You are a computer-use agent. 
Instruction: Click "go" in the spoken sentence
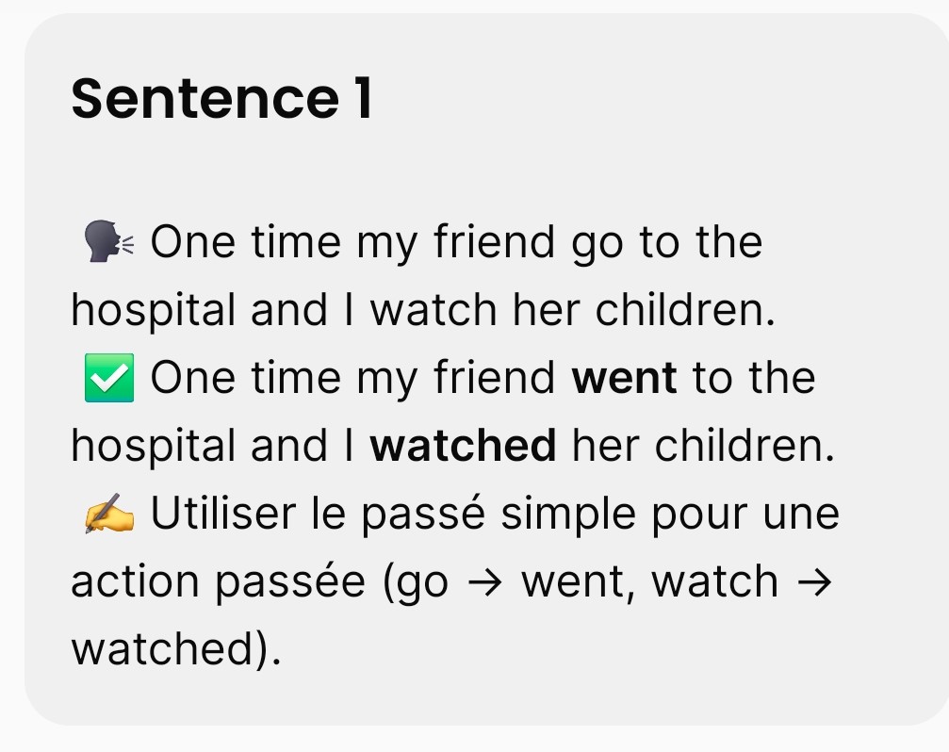tap(597, 243)
